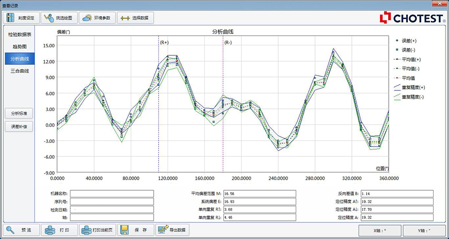
Task: Open 分析标准 analysis standard
Action: tap(19, 114)
